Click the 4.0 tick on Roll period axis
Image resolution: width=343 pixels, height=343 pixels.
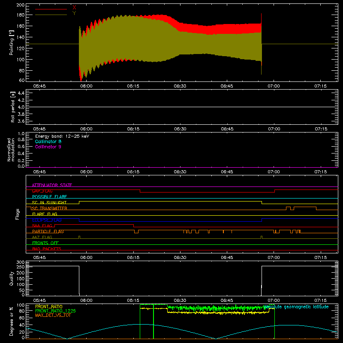21,107
